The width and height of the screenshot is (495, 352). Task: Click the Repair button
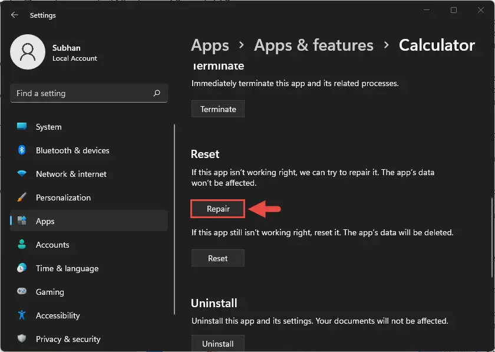(x=218, y=209)
